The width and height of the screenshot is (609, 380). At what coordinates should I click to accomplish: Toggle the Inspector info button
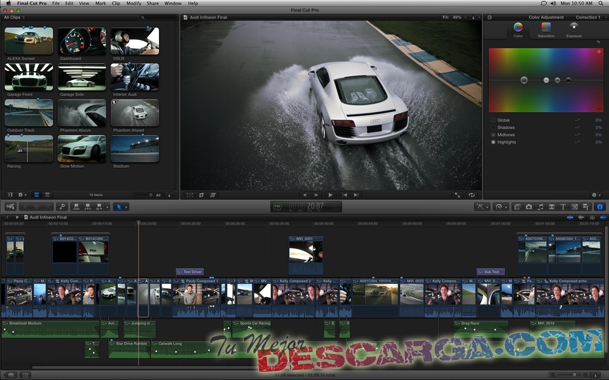600,207
